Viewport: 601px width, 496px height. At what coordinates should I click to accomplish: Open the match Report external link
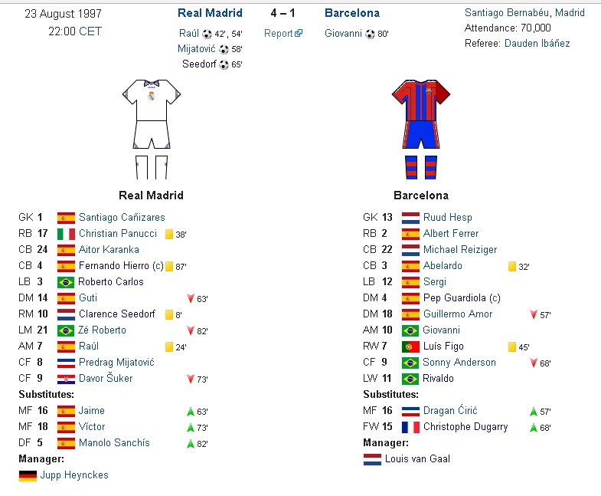point(283,33)
